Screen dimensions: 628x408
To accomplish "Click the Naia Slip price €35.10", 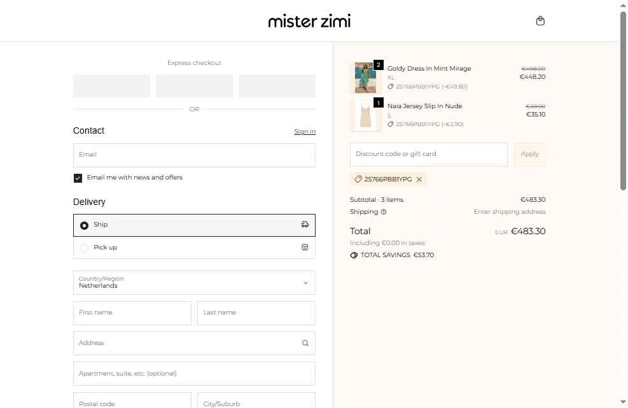I will pos(536,115).
